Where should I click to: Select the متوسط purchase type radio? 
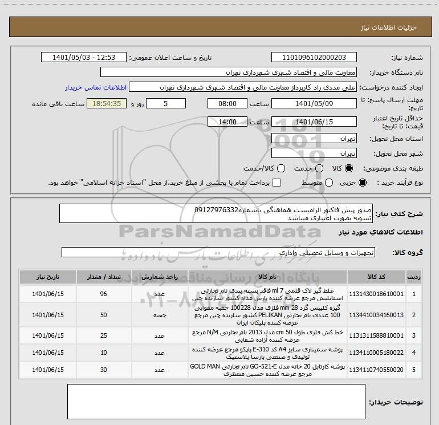point(329,183)
